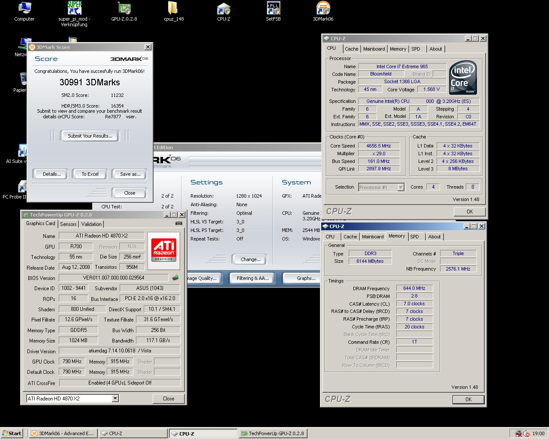The width and height of the screenshot is (549, 439).
Task: Open the Processor #1 selection dropdown
Action: pyautogui.click(x=401, y=187)
